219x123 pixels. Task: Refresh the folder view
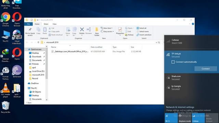(159, 42)
